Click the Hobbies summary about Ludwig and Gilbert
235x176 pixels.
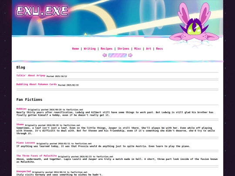point(115,114)
